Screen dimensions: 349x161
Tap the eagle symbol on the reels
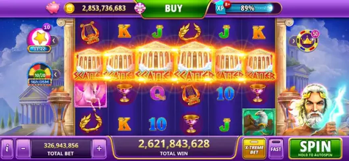[x=259, y=122]
